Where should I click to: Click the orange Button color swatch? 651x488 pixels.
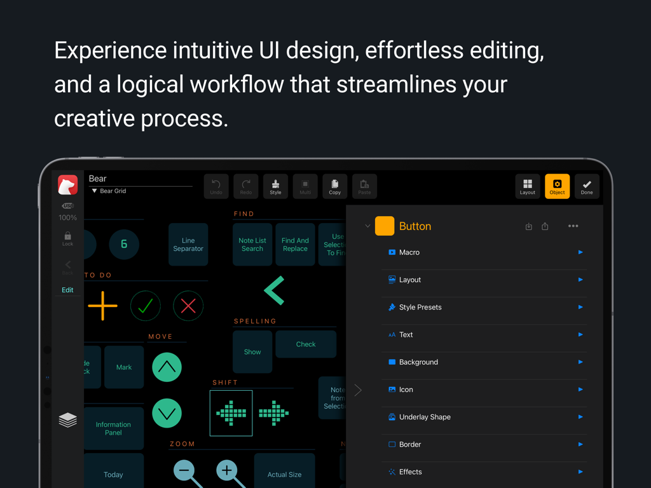click(x=385, y=226)
